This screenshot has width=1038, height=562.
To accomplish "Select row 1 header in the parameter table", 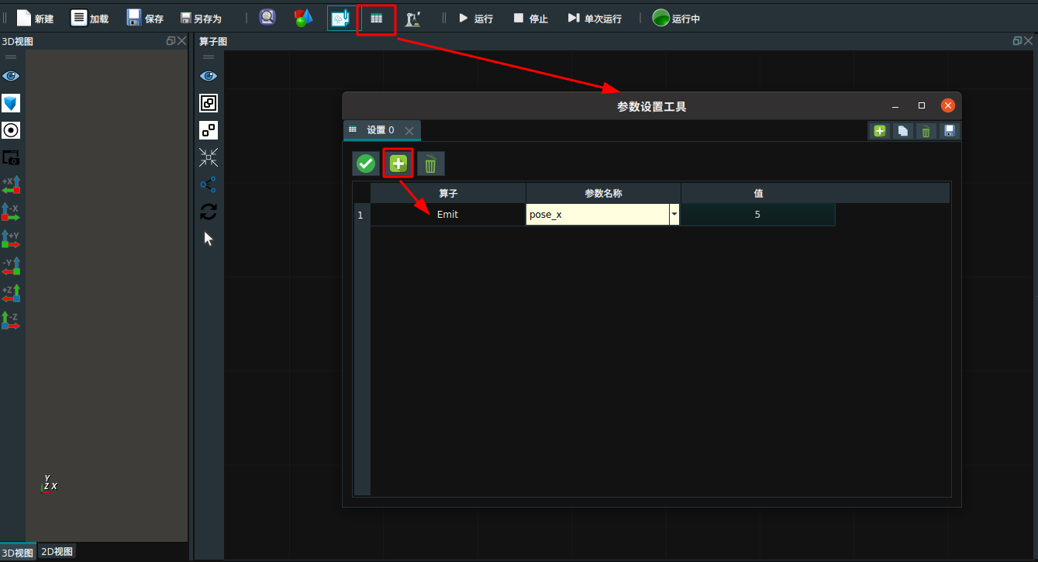I will (x=361, y=215).
